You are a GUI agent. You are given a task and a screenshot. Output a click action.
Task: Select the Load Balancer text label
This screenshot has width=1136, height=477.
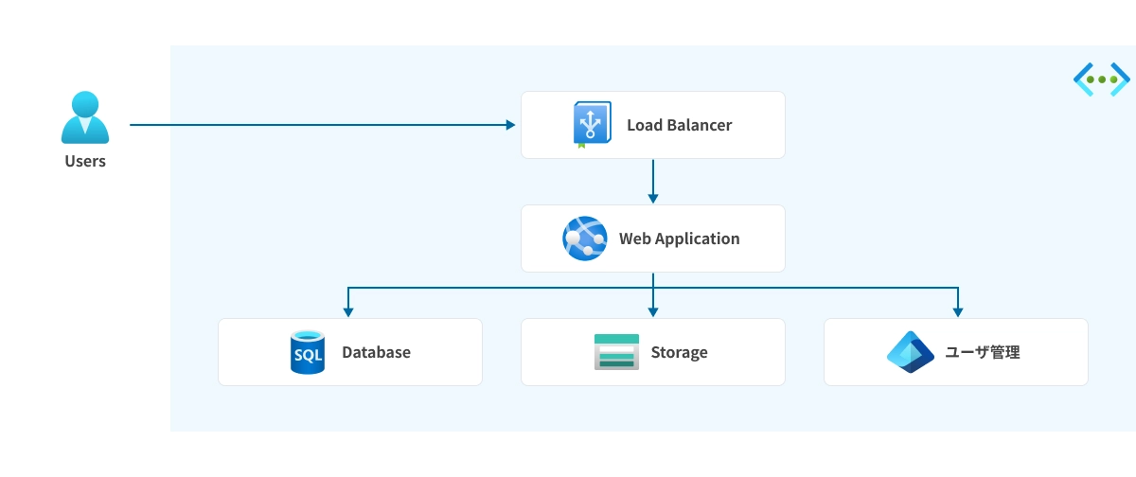click(679, 125)
